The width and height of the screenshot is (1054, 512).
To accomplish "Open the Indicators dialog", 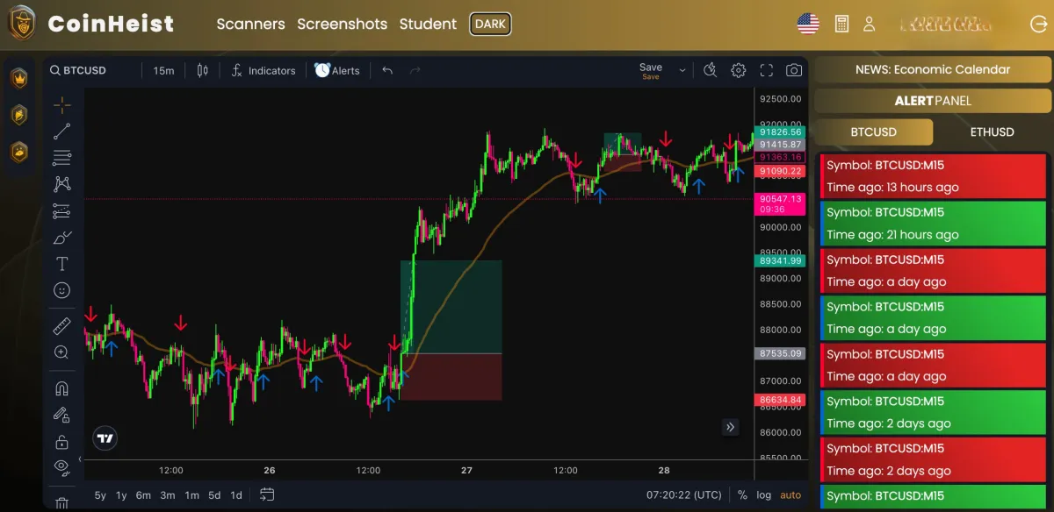I will click(263, 70).
